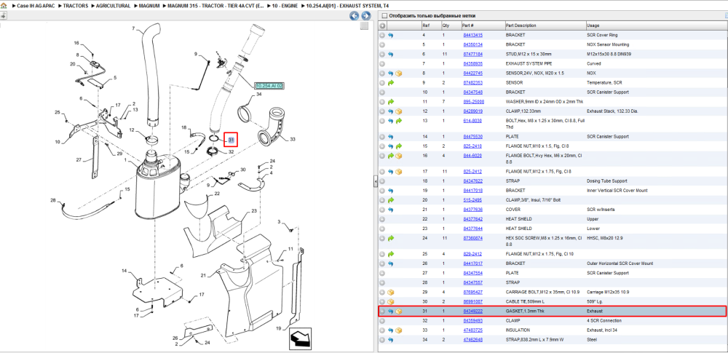
Task: Go to the home page icon
Action: tap(4, 6)
